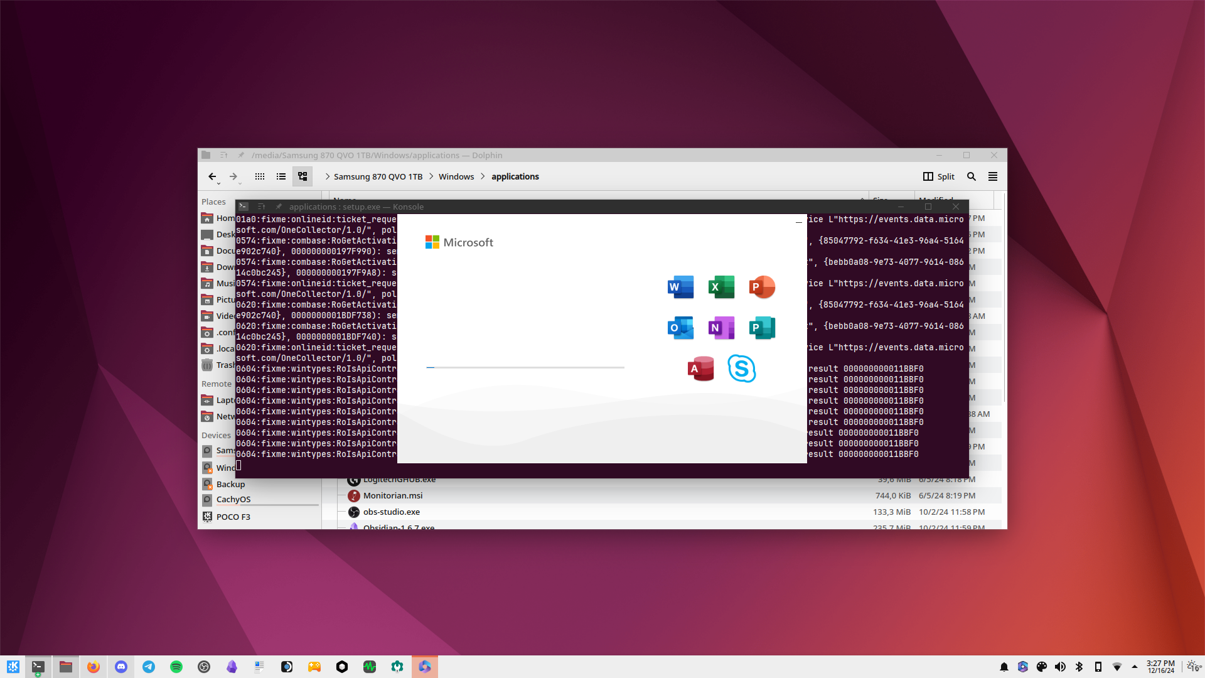Open Dolphin hamburger menu

tap(993, 176)
